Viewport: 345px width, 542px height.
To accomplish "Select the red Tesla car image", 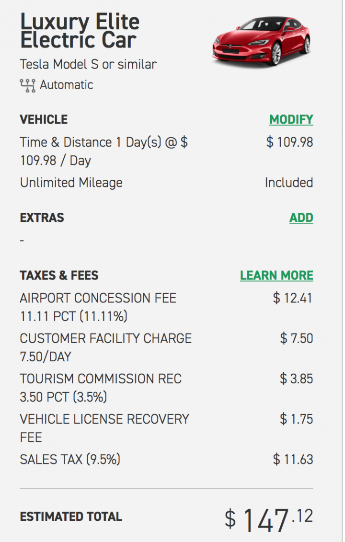I will pyautogui.click(x=261, y=41).
